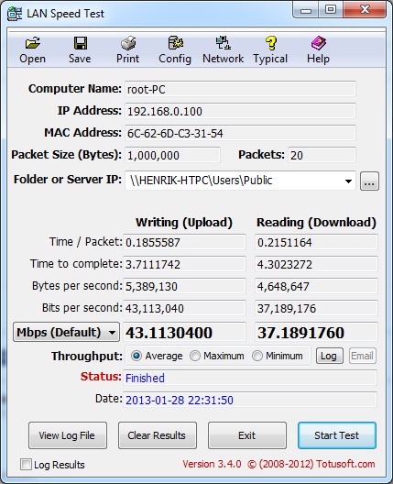This screenshot has width=393, height=484.
Task: Select the Minimum throughput radio button
Action: 257,356
